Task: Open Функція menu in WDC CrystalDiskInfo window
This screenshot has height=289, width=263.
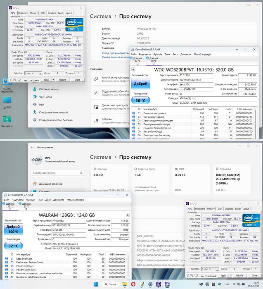Action: pyautogui.click(x=158, y=54)
